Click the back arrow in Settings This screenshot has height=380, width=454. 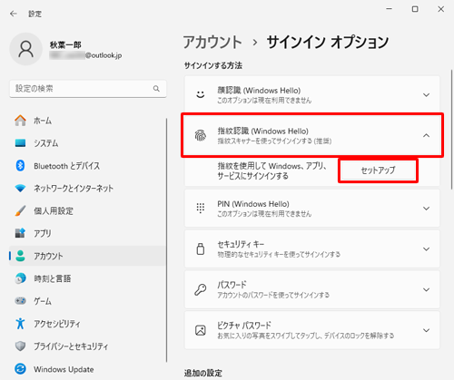(14, 14)
